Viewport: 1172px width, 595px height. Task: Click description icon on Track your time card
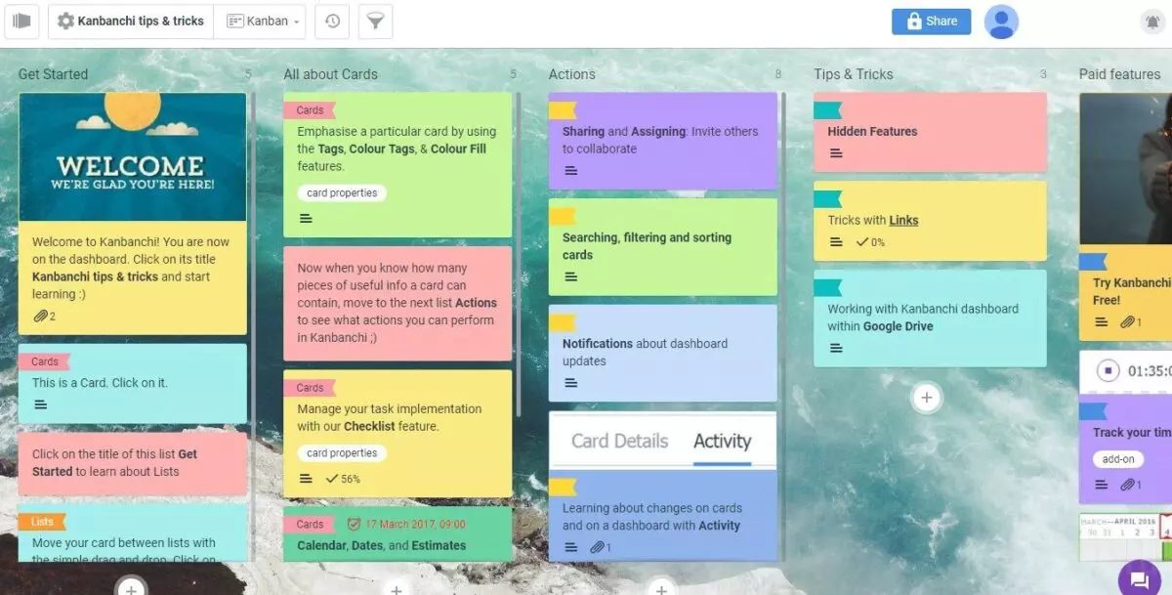point(1102,485)
